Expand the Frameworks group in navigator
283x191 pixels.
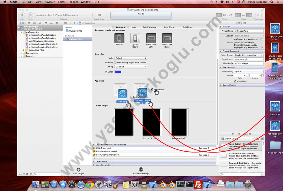tap(21, 53)
